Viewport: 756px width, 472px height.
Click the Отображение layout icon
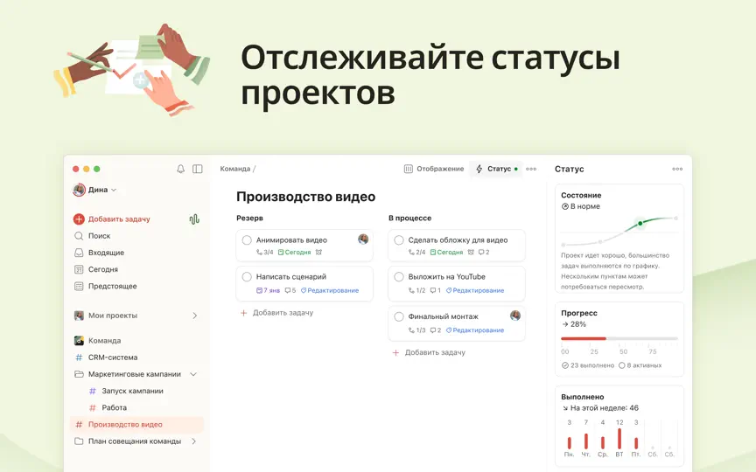[x=409, y=169]
